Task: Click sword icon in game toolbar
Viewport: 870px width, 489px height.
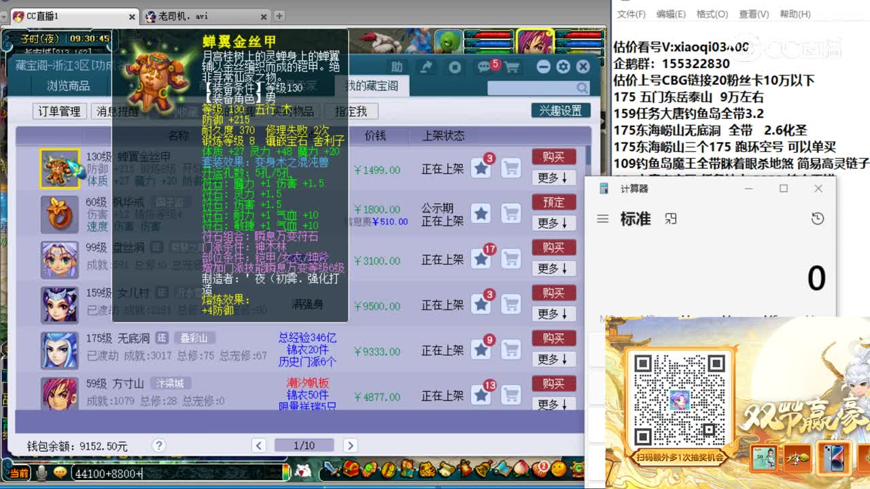Action: (331, 469)
